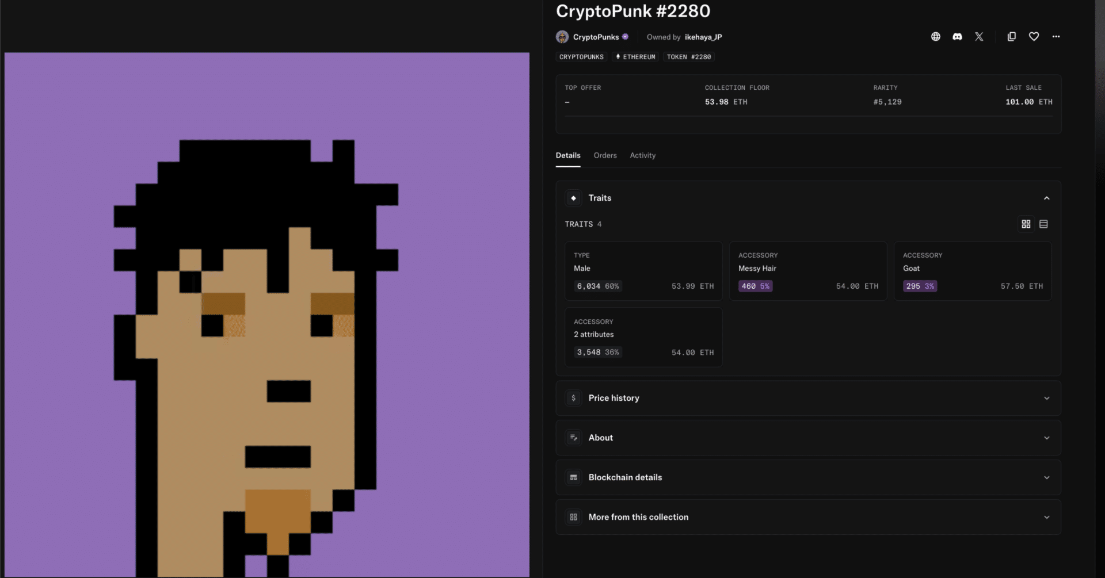
Task: Click the CRYPTOPUNKS tag chip
Action: [581, 57]
